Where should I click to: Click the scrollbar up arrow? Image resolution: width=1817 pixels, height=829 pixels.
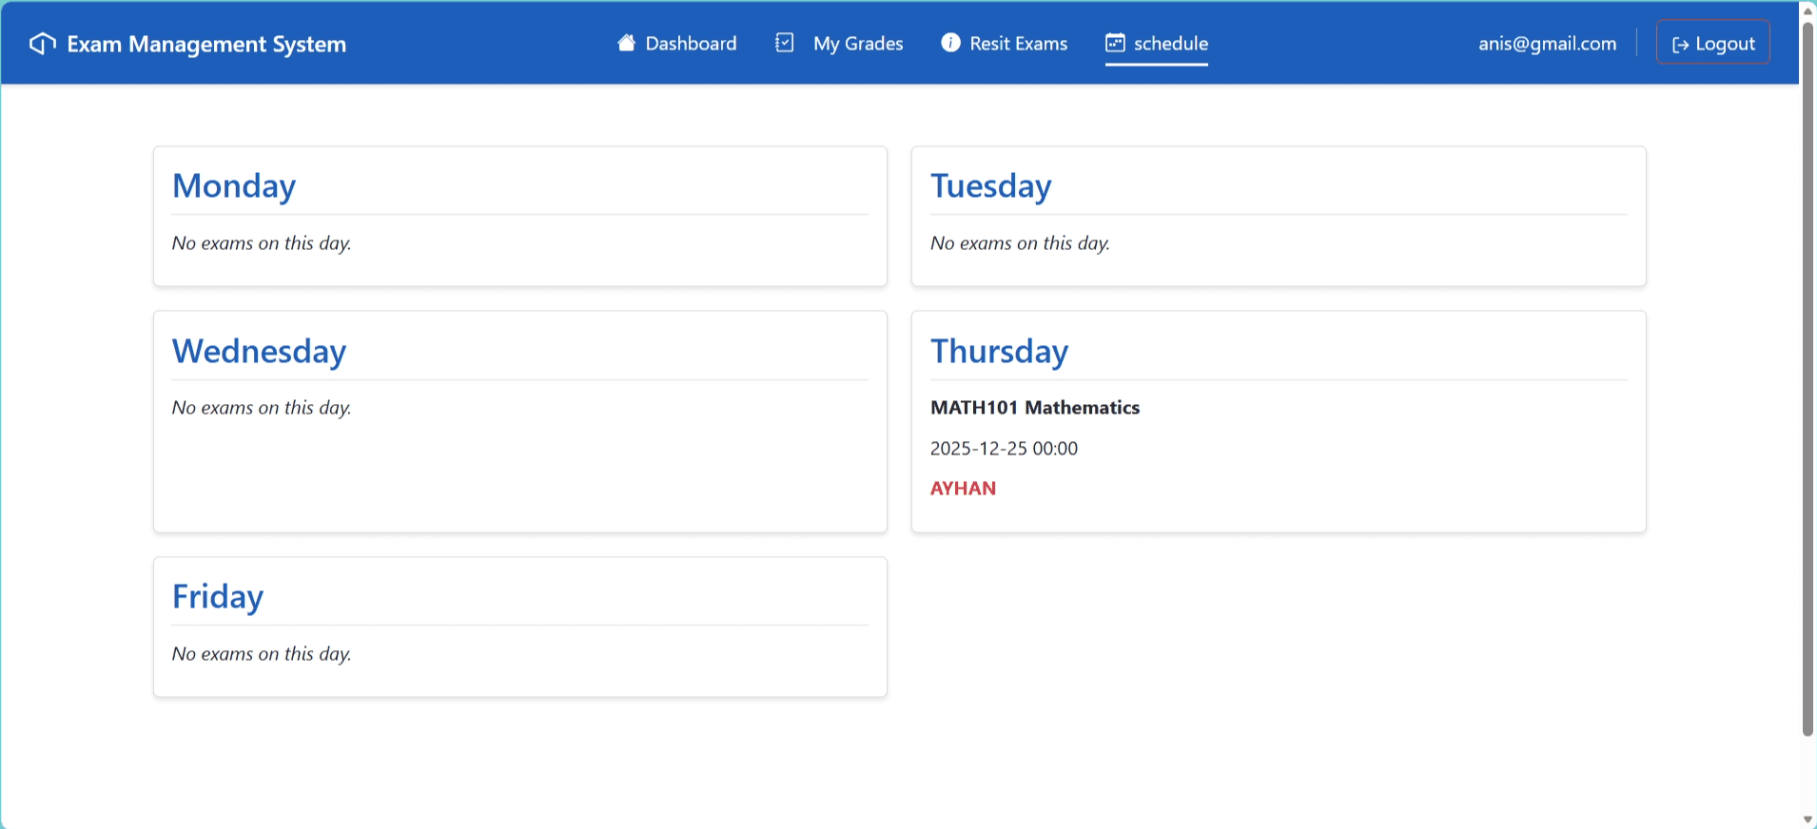(1808, 10)
